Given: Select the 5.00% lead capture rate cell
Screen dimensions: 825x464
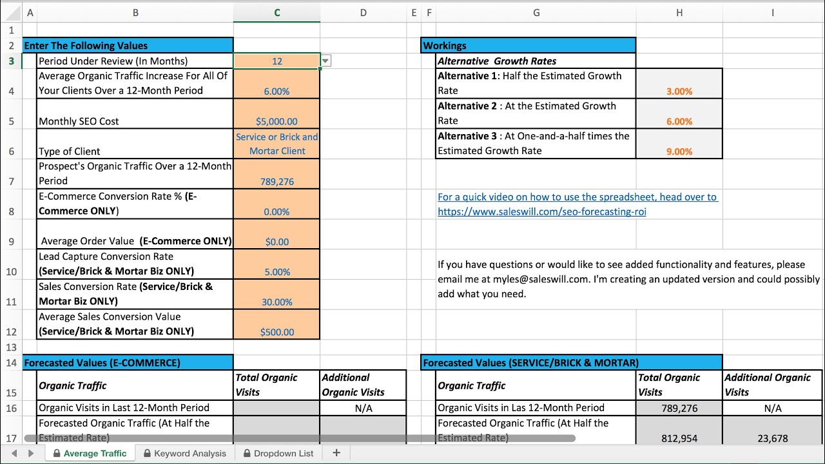Looking at the screenshot, I should tap(277, 264).
